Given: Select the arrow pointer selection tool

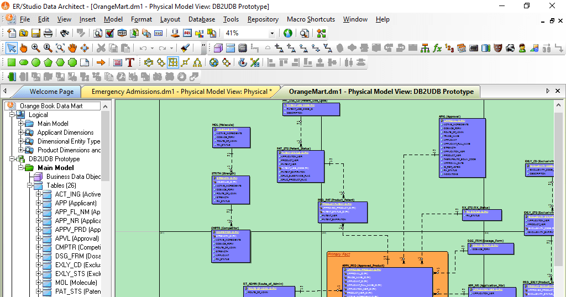Looking at the screenshot, I should pos(11,48).
